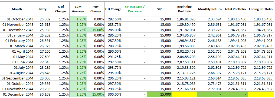275x98 pixels.
Task: Click the '01 August 2044' date cell
Action: [x=17, y=73]
